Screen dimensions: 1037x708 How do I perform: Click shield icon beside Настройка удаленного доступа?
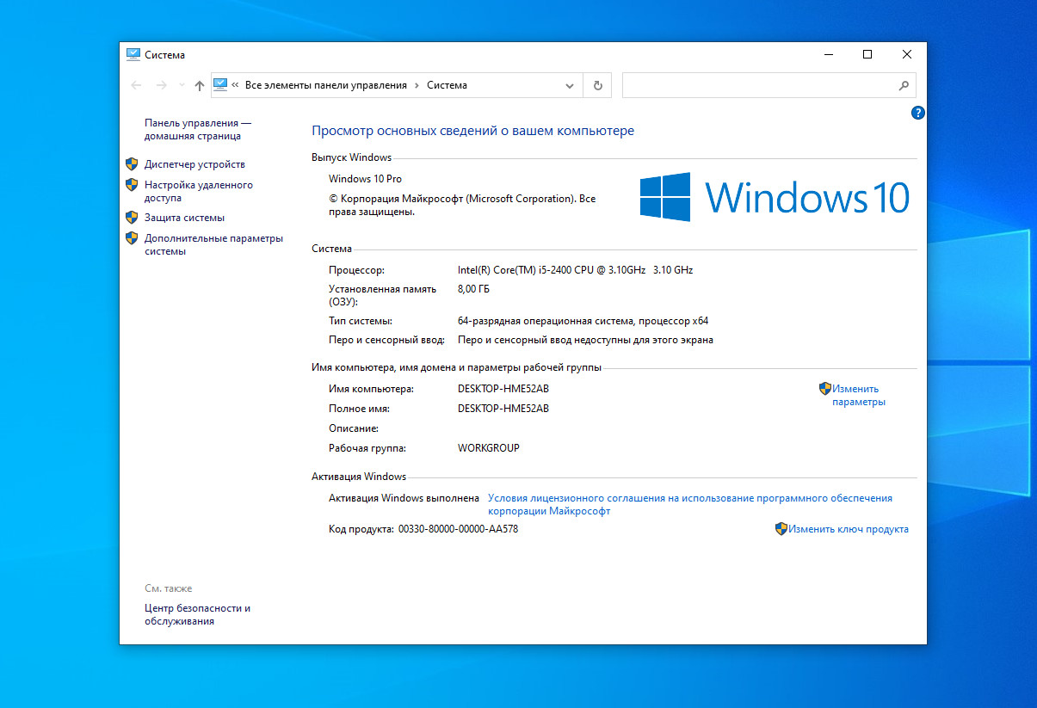click(132, 184)
